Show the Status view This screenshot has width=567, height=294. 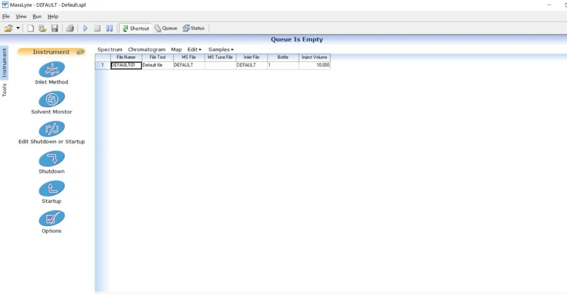point(194,28)
